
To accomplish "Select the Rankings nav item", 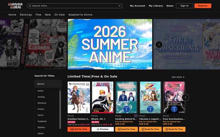I will (x=26, y=15).
